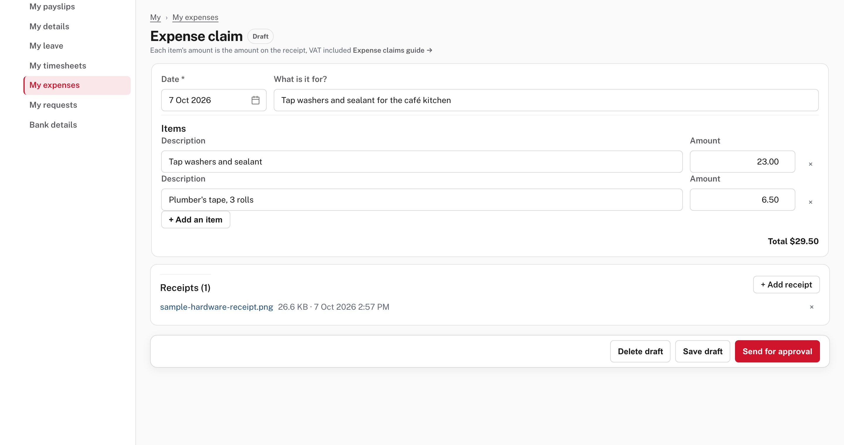Image resolution: width=844 pixels, height=445 pixels.
Task: Click the Add receipt button
Action: [786, 285]
